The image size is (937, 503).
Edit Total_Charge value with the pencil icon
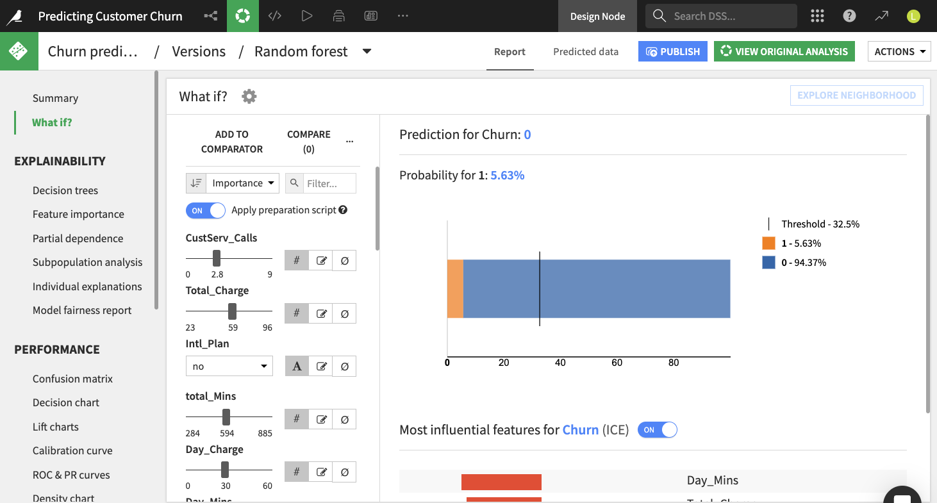click(320, 313)
